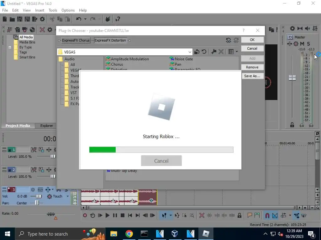The width and height of the screenshot is (321, 240).
Task: Stop playback in the transport bar
Action: (123, 215)
